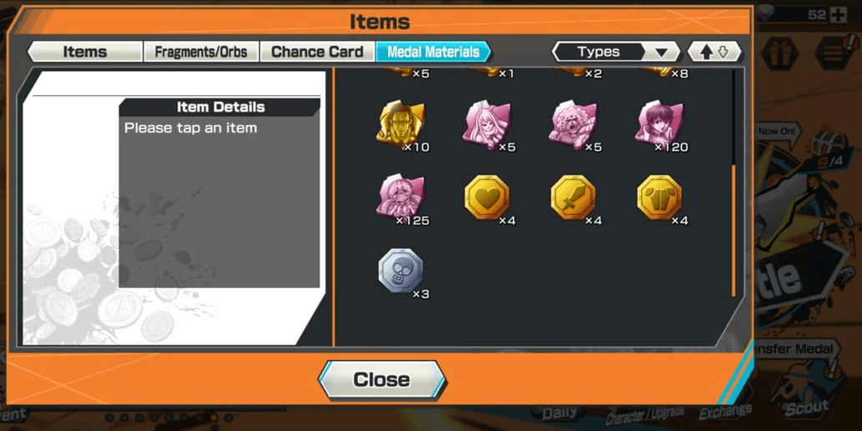Image resolution: width=862 pixels, height=431 pixels.
Task: Click the orange item list scrollbar
Action: click(x=733, y=231)
